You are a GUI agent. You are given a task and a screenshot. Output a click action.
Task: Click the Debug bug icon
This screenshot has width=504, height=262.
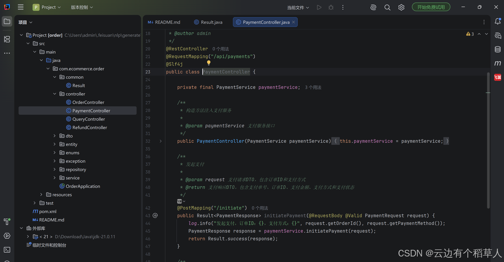[331, 7]
